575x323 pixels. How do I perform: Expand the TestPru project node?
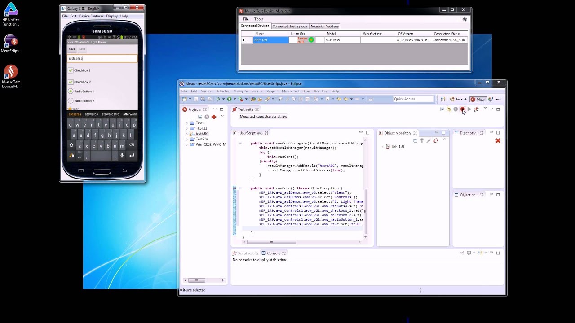tap(186, 139)
